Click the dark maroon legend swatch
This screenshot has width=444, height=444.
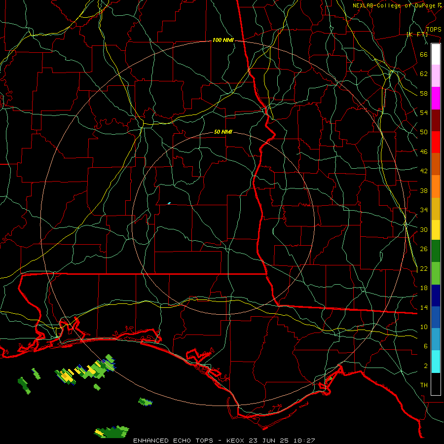436,120
